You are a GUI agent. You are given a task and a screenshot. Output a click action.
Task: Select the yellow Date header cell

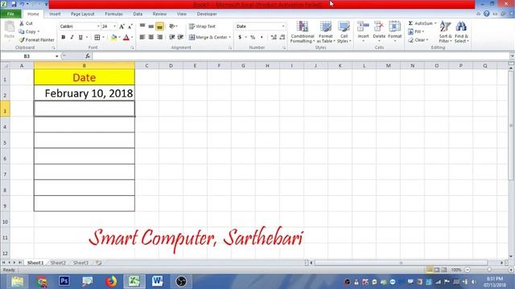click(84, 77)
